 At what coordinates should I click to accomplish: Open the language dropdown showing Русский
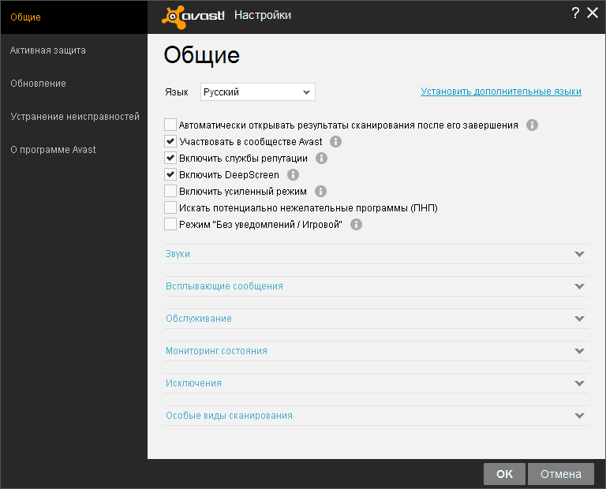click(257, 92)
